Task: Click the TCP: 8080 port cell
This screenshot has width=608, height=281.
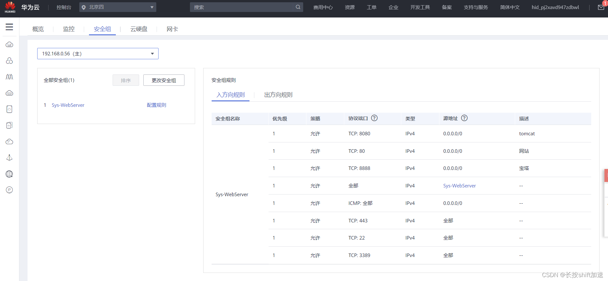Action: point(359,134)
